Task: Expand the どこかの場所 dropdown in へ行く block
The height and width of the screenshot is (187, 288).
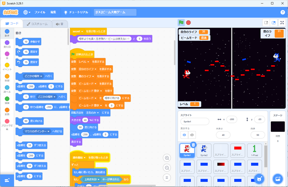Action: (41, 76)
